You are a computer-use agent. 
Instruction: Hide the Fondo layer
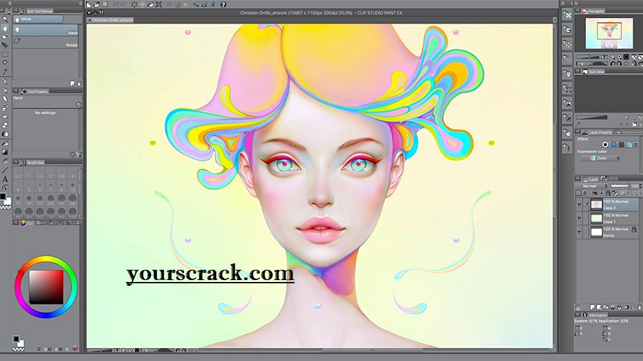[579, 232]
